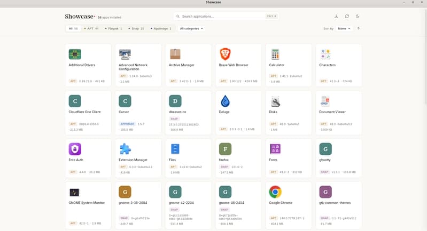Open the Fonts app icon

point(275,149)
